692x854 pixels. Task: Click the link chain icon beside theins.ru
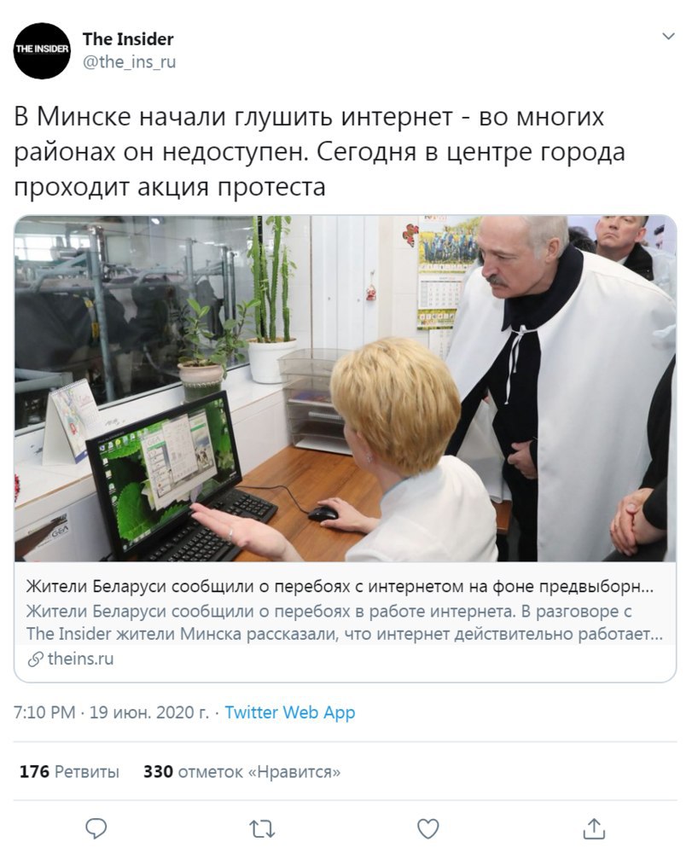[36, 659]
